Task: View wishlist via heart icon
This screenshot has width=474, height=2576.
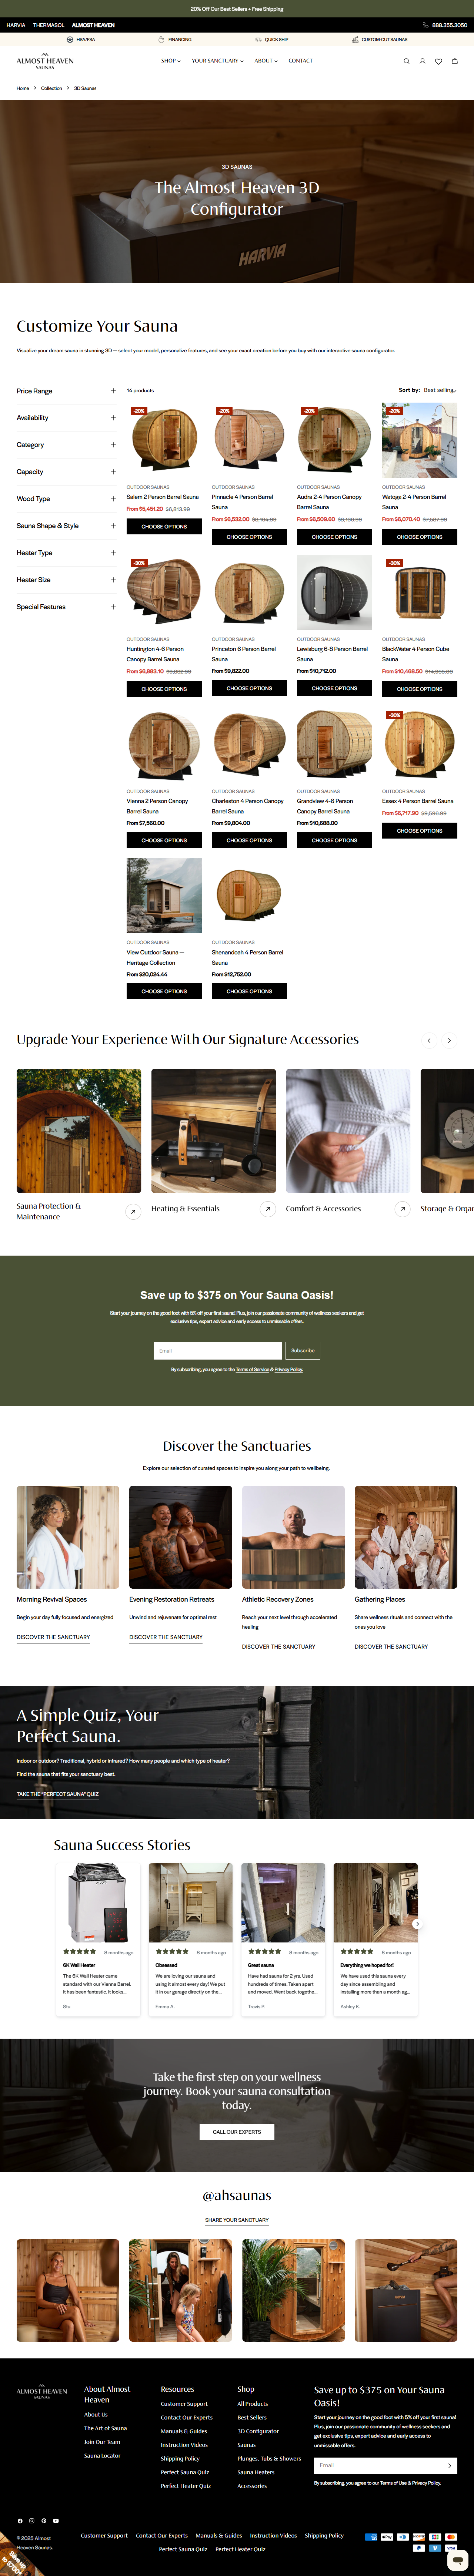Action: coord(438,61)
